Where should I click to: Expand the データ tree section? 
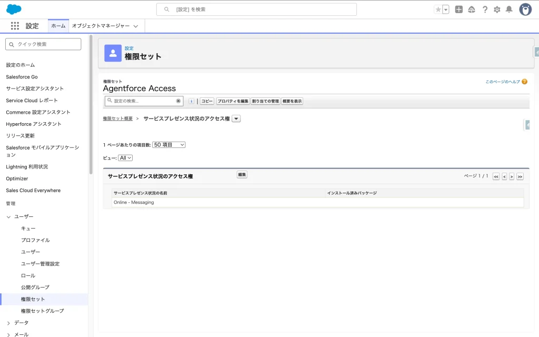coord(8,323)
